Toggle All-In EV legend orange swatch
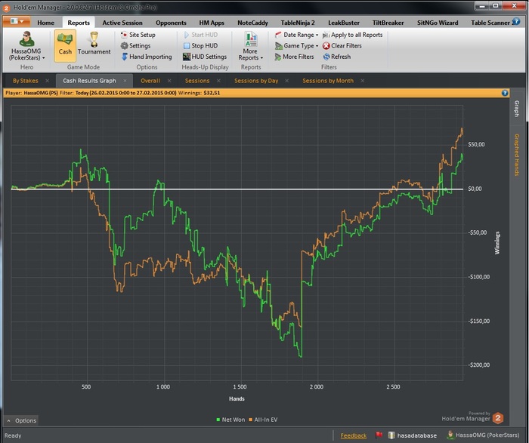 251,420
